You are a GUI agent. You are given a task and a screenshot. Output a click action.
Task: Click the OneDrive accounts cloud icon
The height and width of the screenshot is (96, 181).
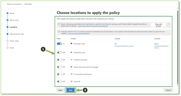(x=72, y=60)
